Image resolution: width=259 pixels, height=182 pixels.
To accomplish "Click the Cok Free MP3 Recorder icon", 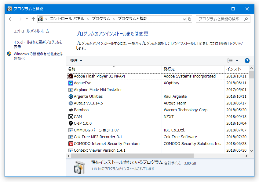I will coord(71,137).
